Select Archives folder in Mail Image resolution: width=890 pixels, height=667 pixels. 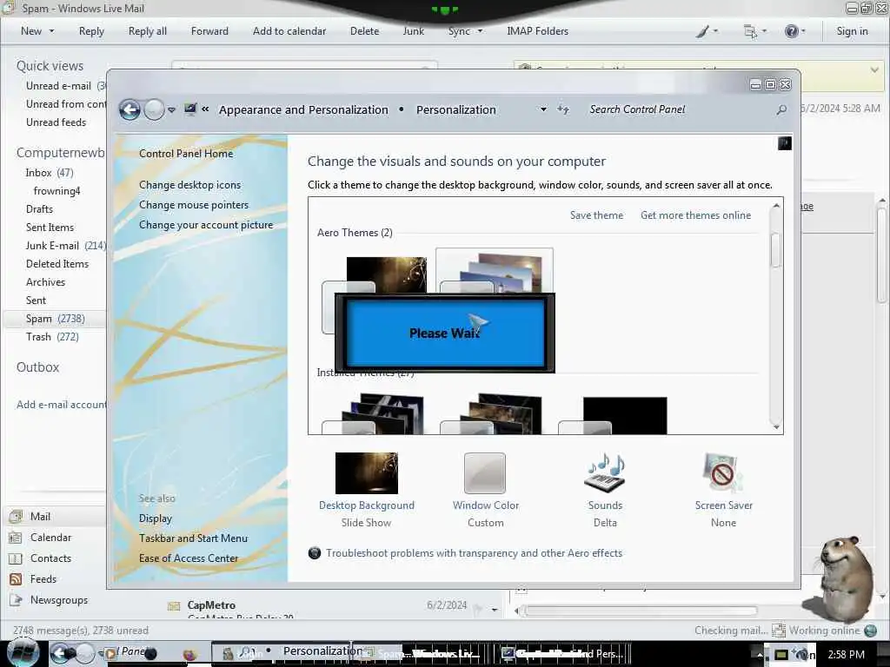(45, 282)
